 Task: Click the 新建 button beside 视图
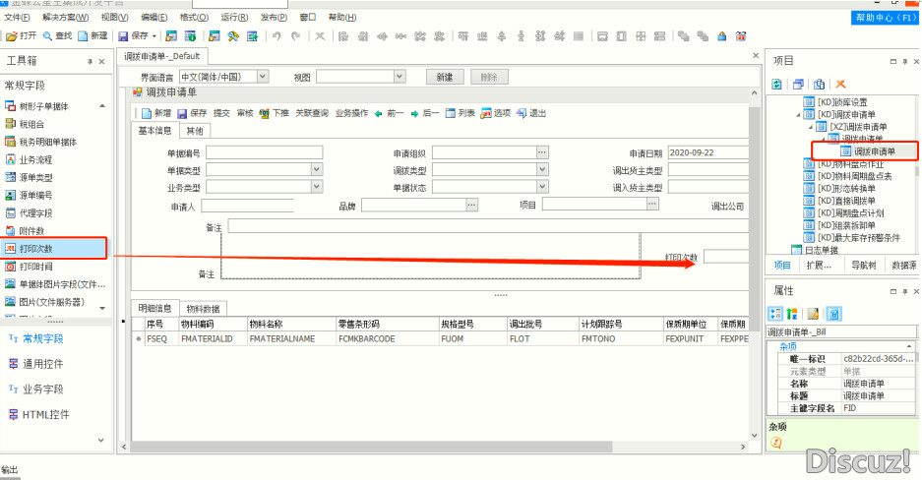(x=444, y=77)
